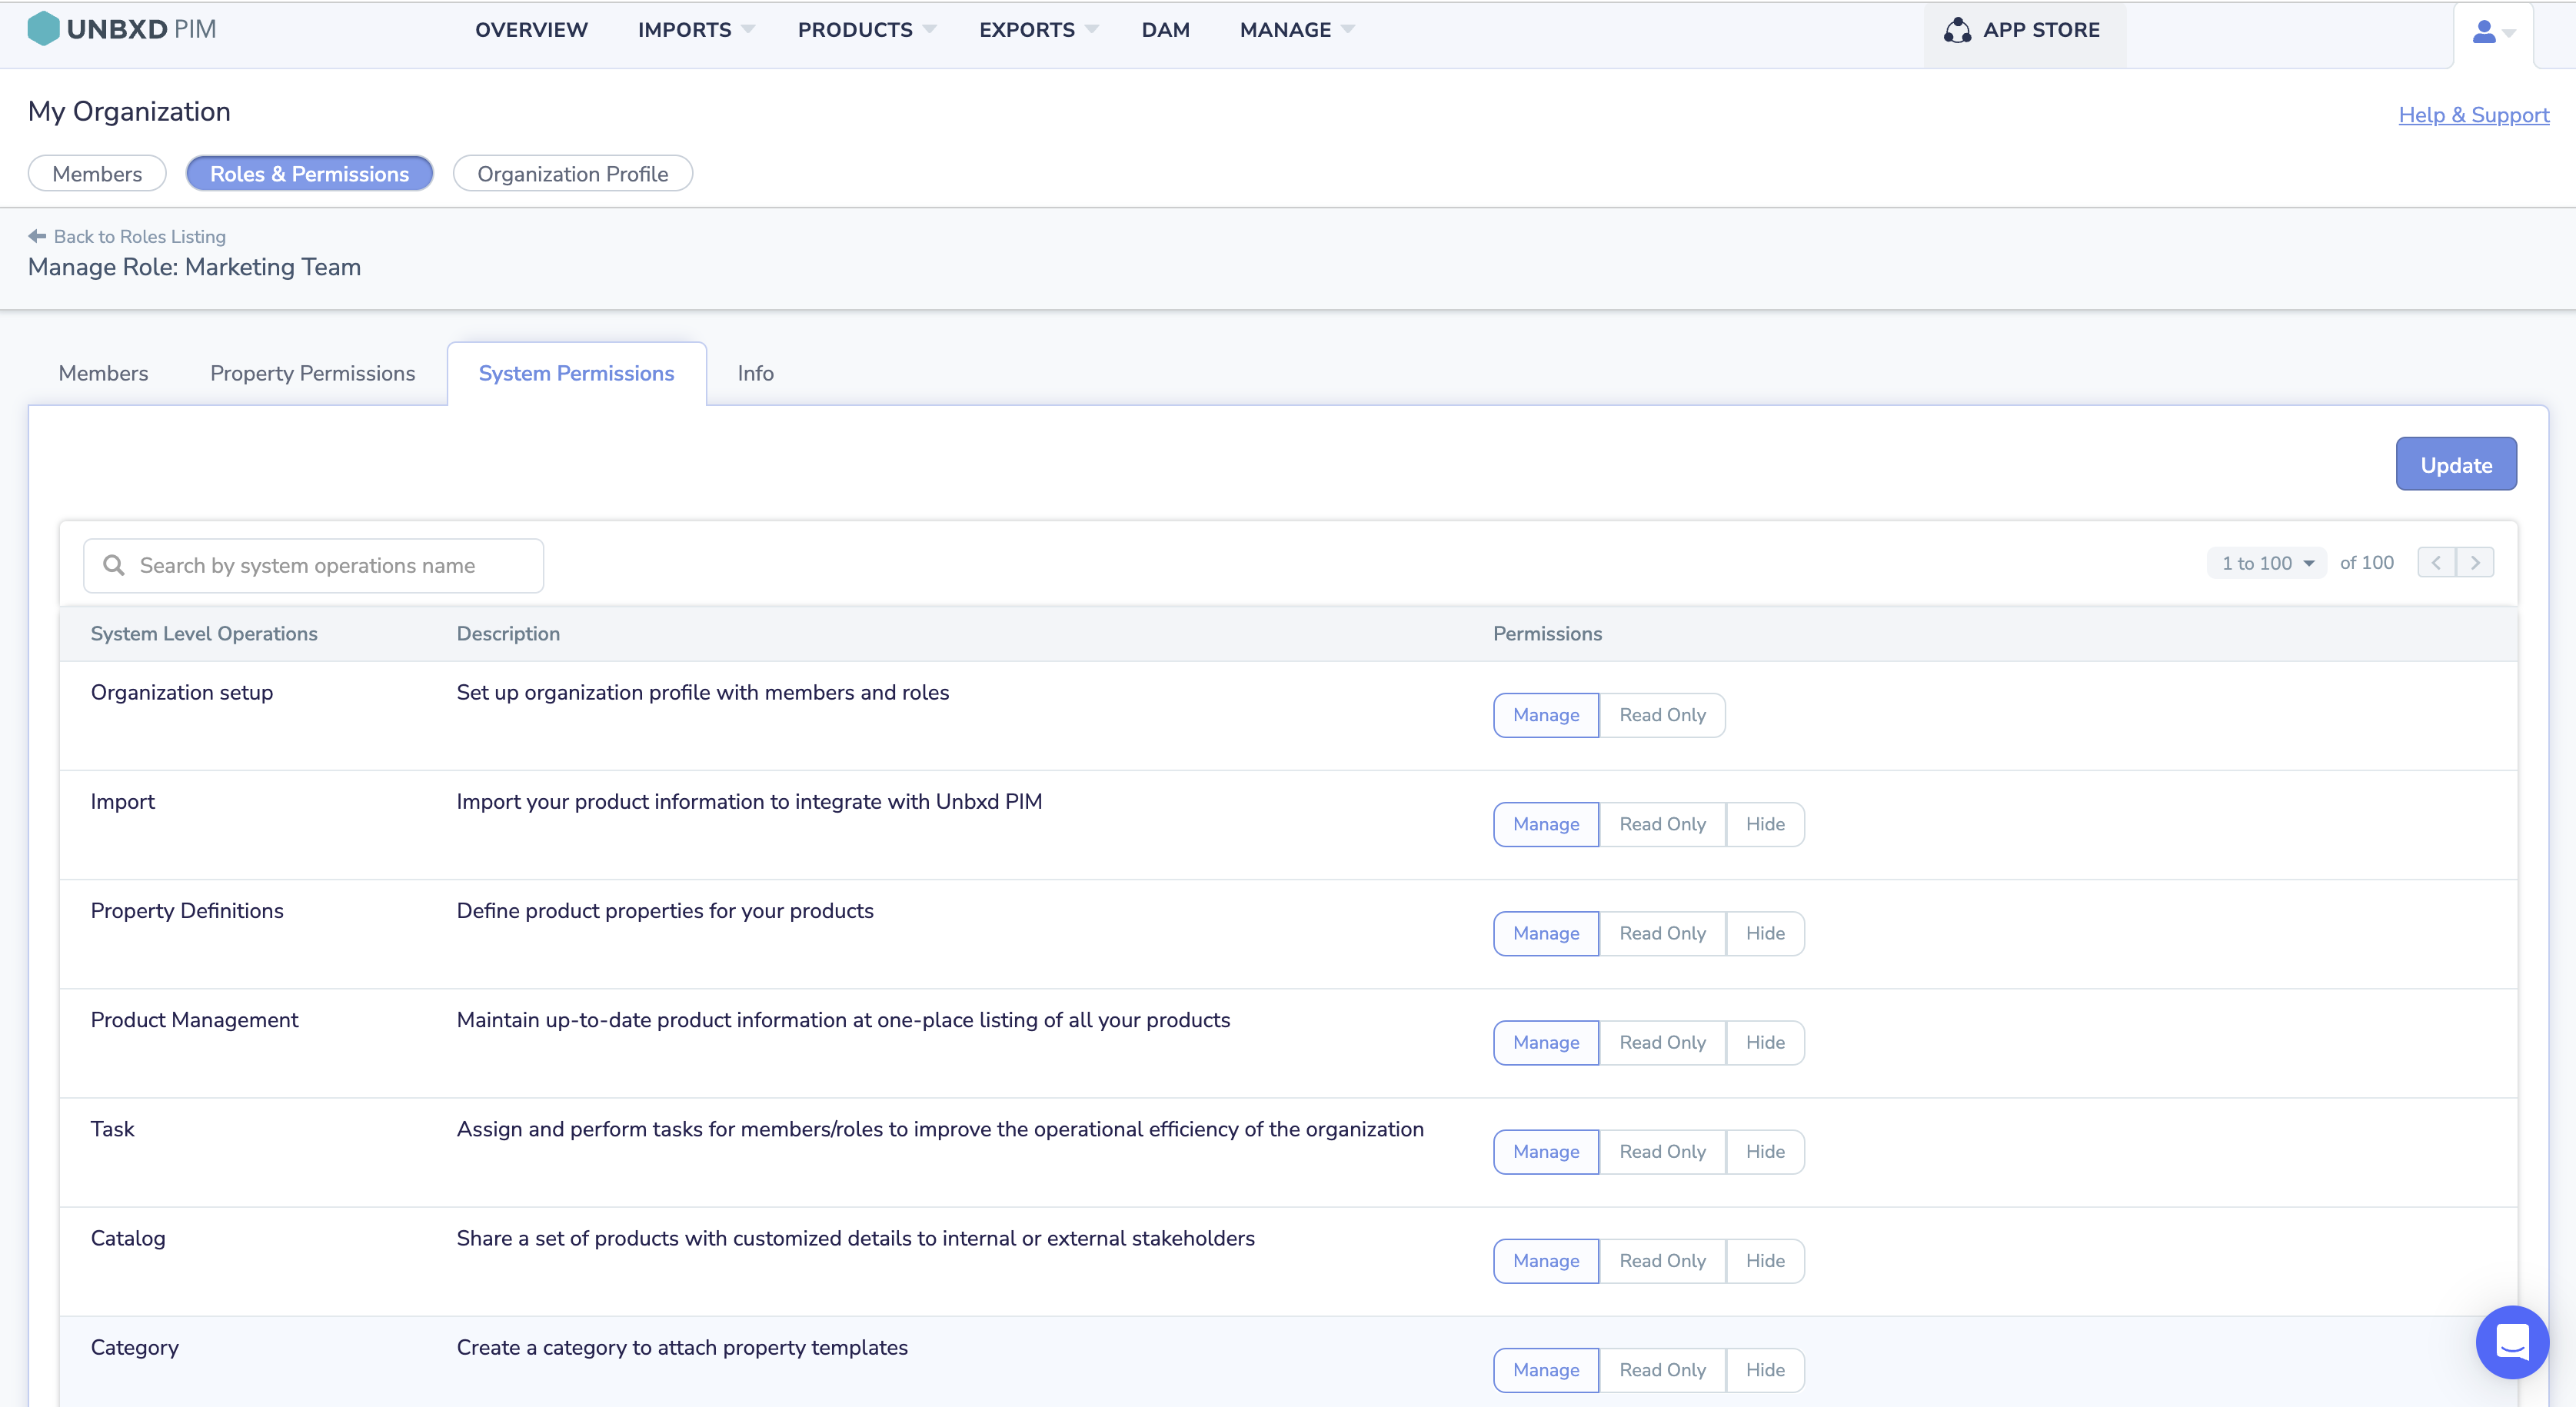Open the App Store icon

tap(1957, 30)
